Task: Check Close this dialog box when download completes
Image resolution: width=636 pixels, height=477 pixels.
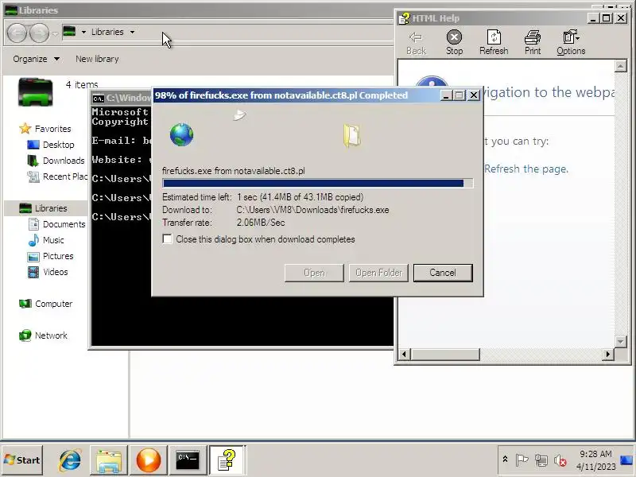Action: (167, 239)
